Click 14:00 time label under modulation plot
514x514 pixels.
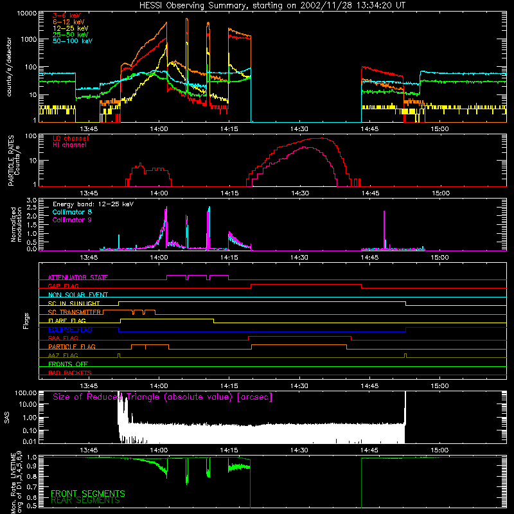159,258
